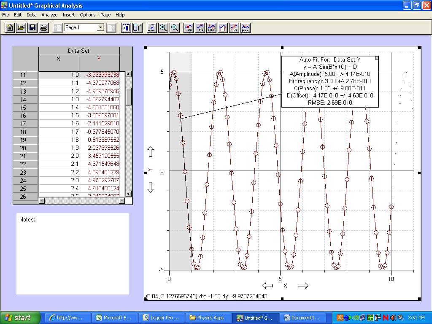Click inside the Notes field
Image resolution: width=432 pixels, height=324 pixels.
click(72, 253)
